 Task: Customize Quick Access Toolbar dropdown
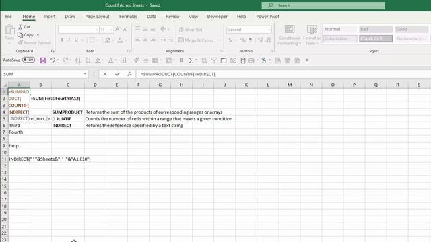(x=307, y=61)
